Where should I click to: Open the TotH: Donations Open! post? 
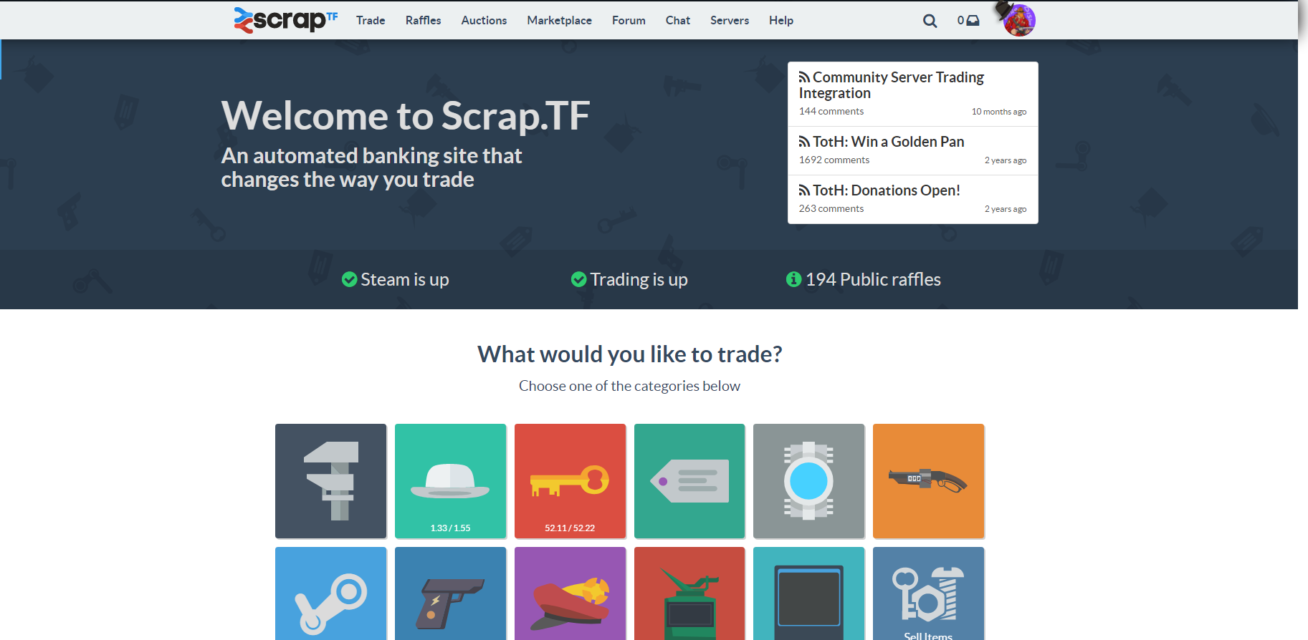coord(879,190)
